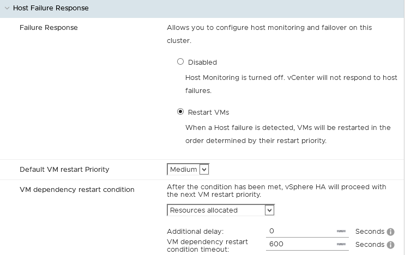Click the stepper icon in Additional delay field
Viewport: 405px width, 255px height.
pyautogui.click(x=342, y=232)
